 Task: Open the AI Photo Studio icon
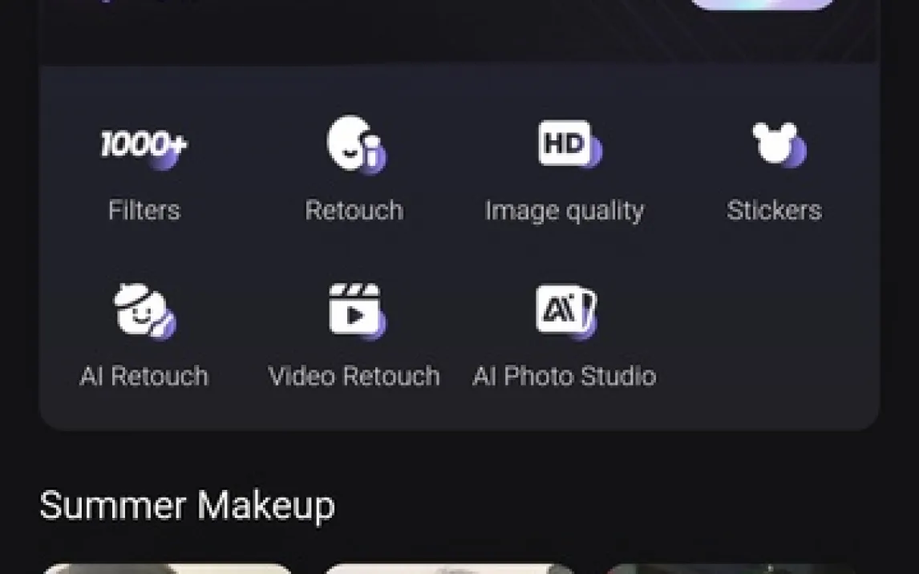click(x=565, y=311)
